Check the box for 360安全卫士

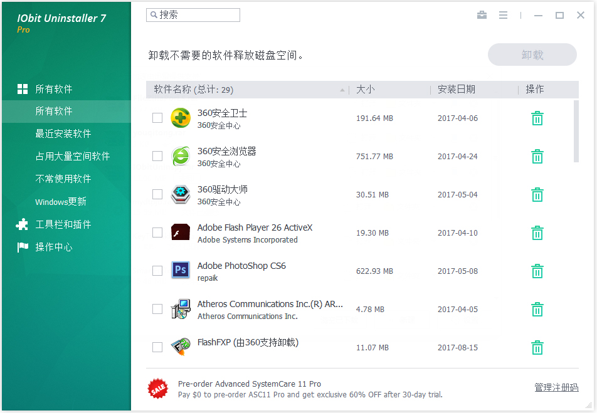pyautogui.click(x=157, y=118)
